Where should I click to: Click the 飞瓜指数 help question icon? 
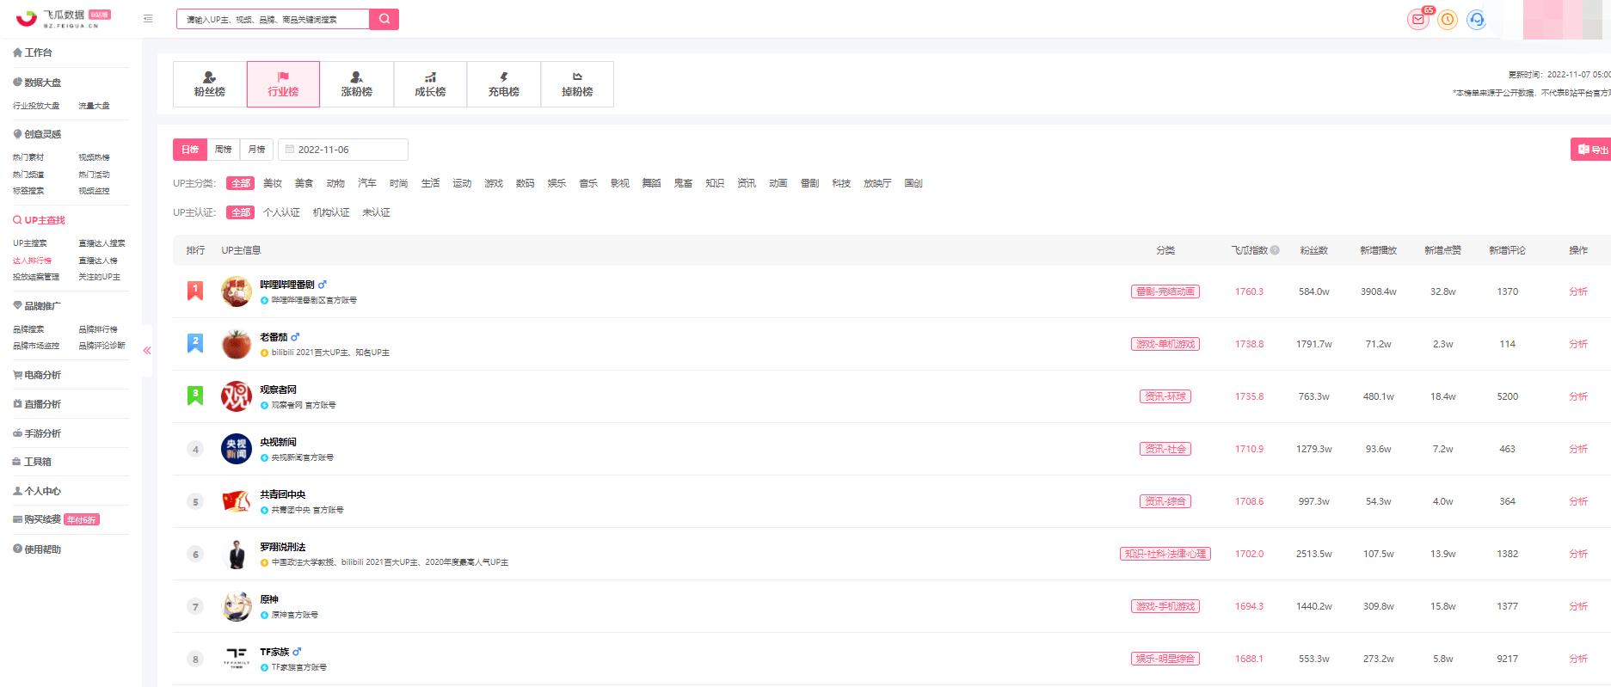pyautogui.click(x=1275, y=250)
